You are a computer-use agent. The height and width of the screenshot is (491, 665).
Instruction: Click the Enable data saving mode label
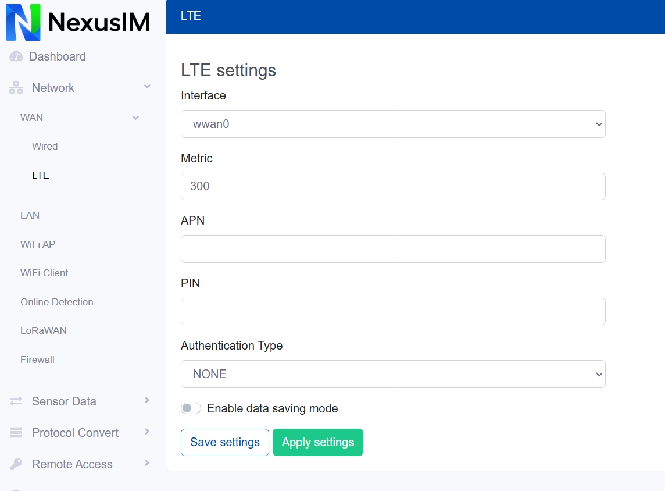[x=272, y=408]
